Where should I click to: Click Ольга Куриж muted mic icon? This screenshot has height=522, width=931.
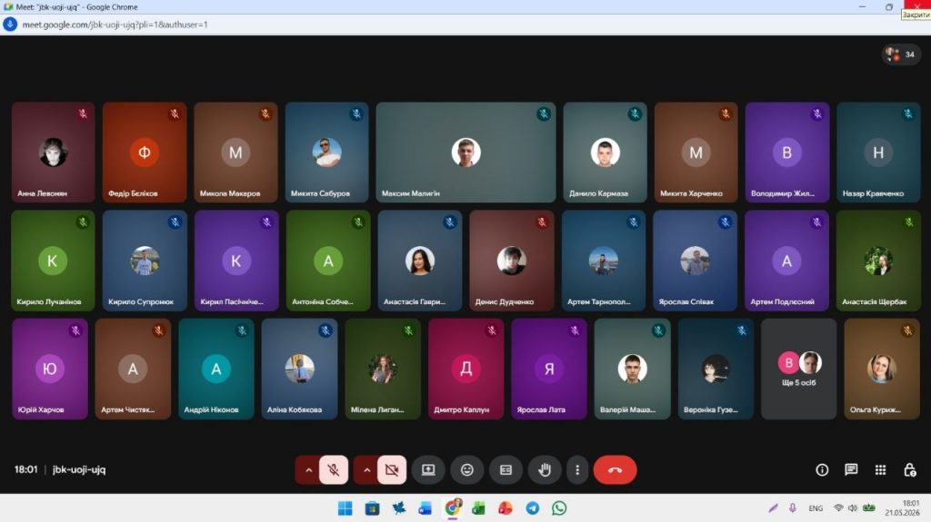[x=907, y=330]
